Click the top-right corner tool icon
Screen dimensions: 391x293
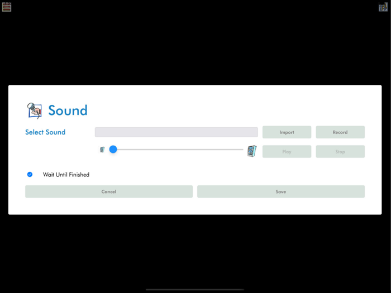tap(383, 7)
